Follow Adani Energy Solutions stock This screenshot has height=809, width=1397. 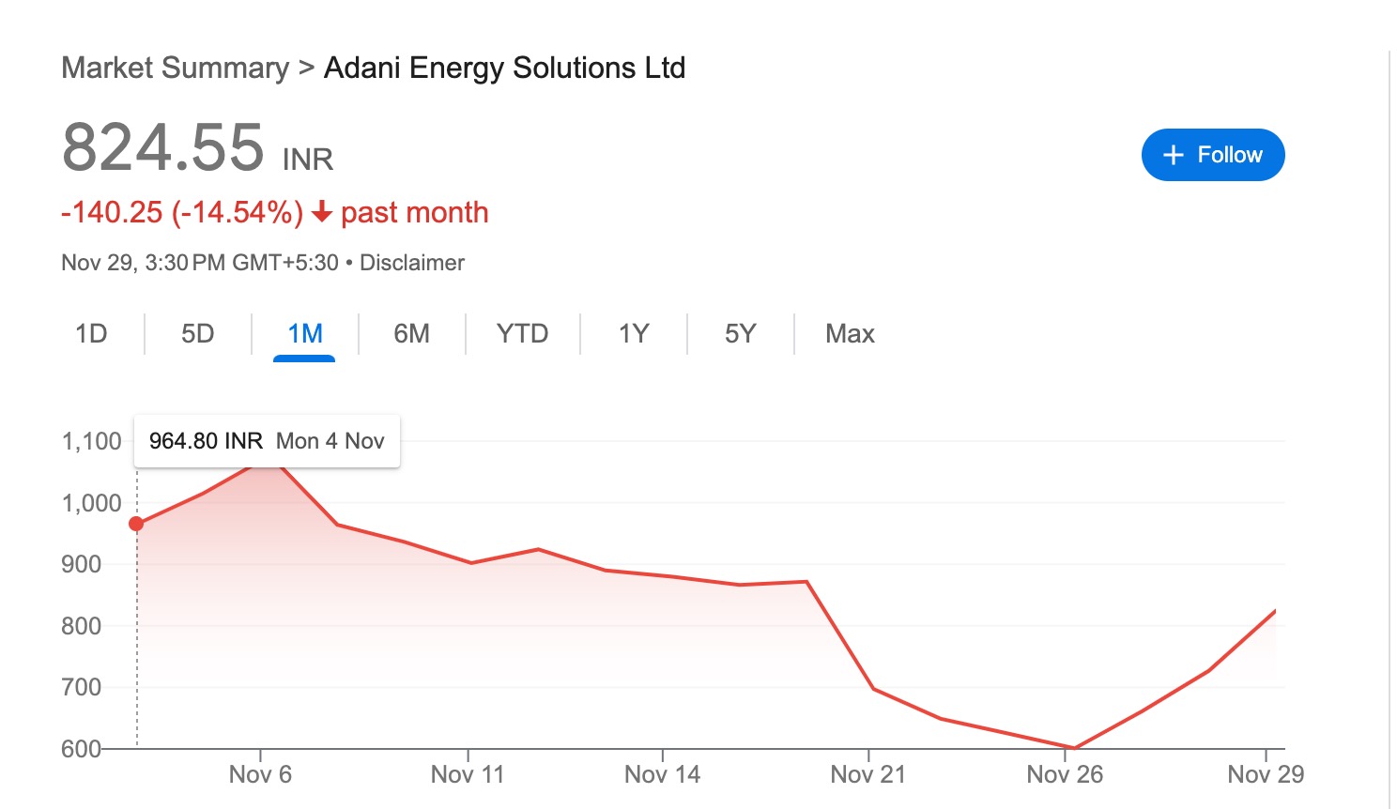[x=1213, y=155]
